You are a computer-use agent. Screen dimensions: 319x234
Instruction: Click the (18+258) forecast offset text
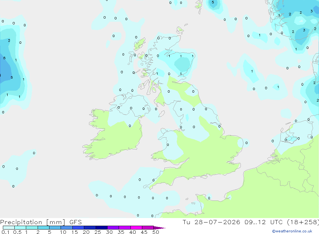[x=303, y=222]
